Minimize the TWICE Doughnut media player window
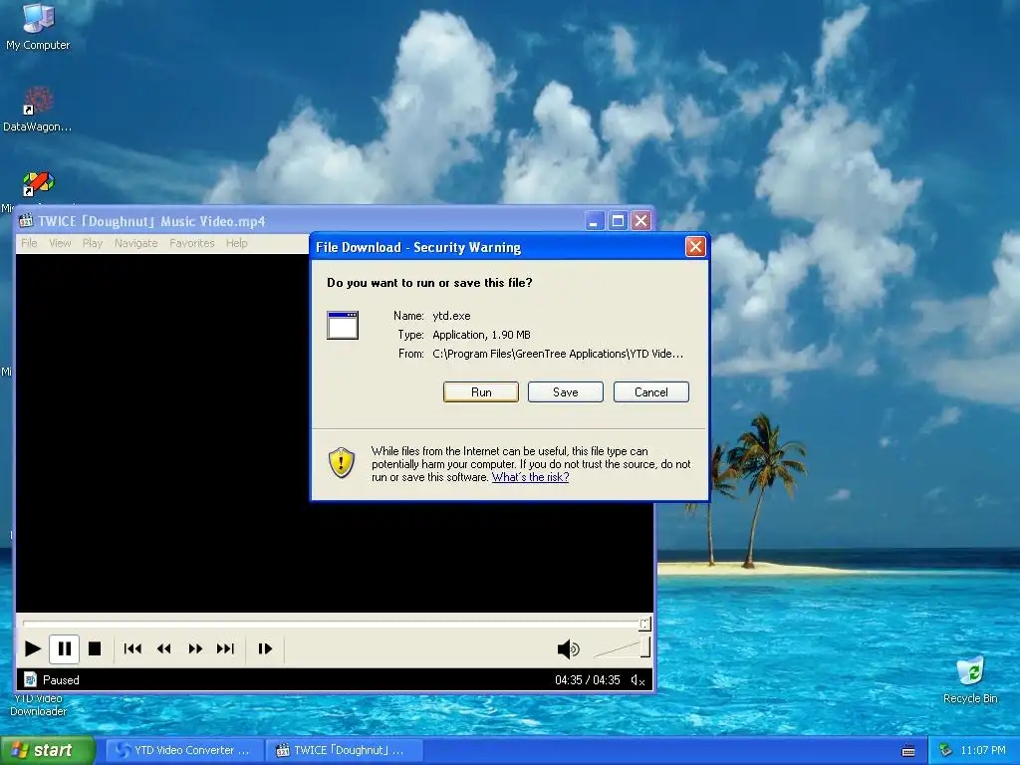Image resolution: width=1020 pixels, height=765 pixels. [594, 221]
